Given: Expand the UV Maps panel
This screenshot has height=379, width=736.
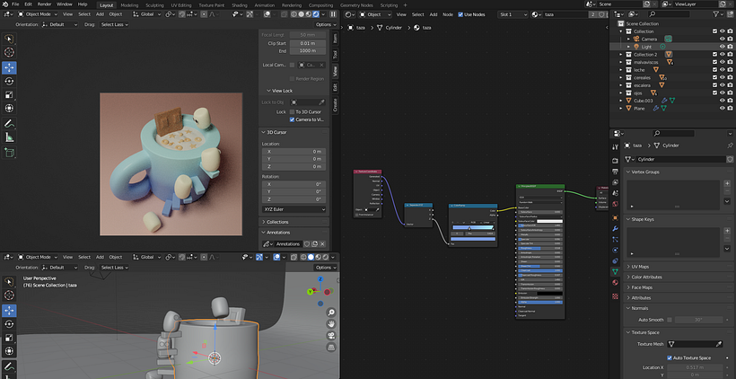Looking at the screenshot, I should click(642, 267).
